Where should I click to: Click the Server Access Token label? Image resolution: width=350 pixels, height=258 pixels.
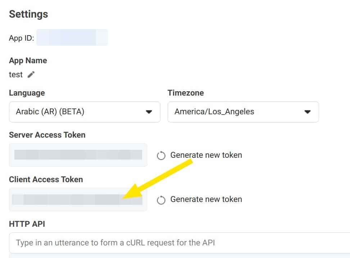tap(47, 135)
